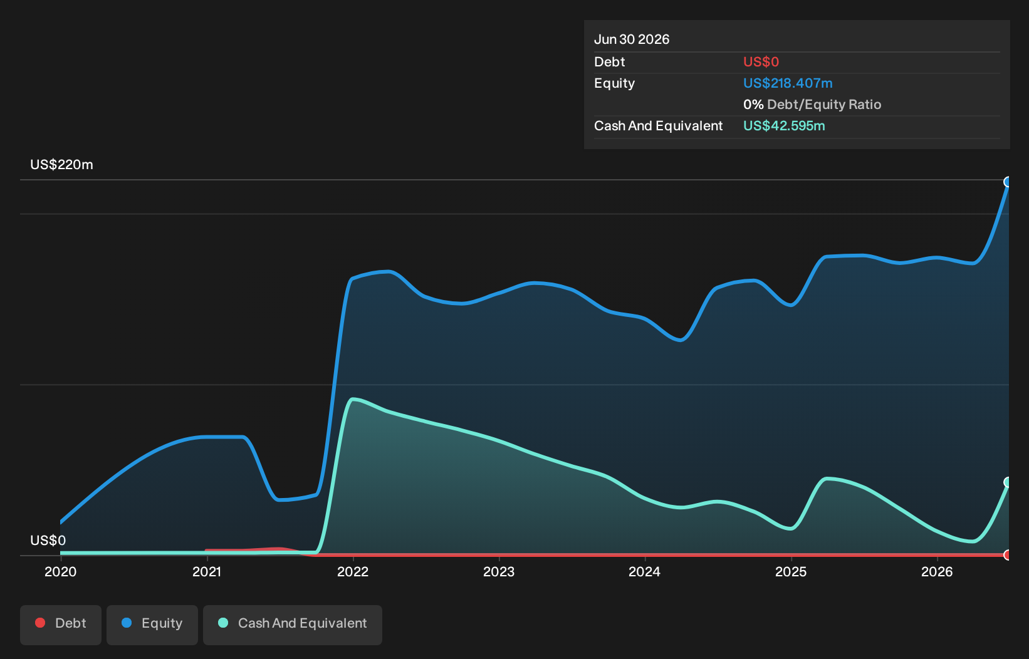1029x659 pixels.
Task: Toggle the Debt series legend button
Action: pos(61,625)
